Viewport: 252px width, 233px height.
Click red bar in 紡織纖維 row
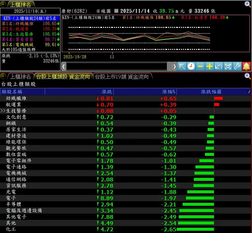(218, 98)
